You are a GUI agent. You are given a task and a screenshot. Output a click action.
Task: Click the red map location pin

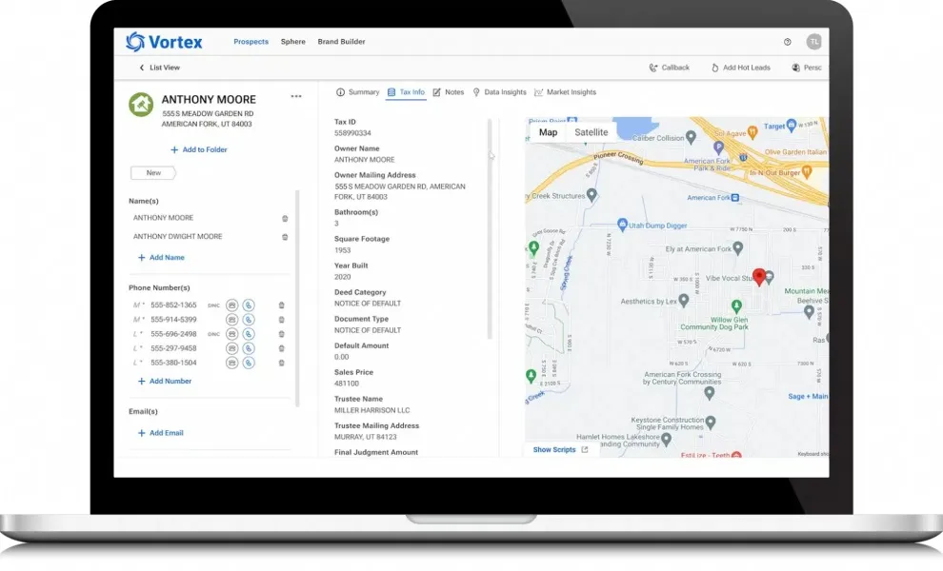(759, 276)
